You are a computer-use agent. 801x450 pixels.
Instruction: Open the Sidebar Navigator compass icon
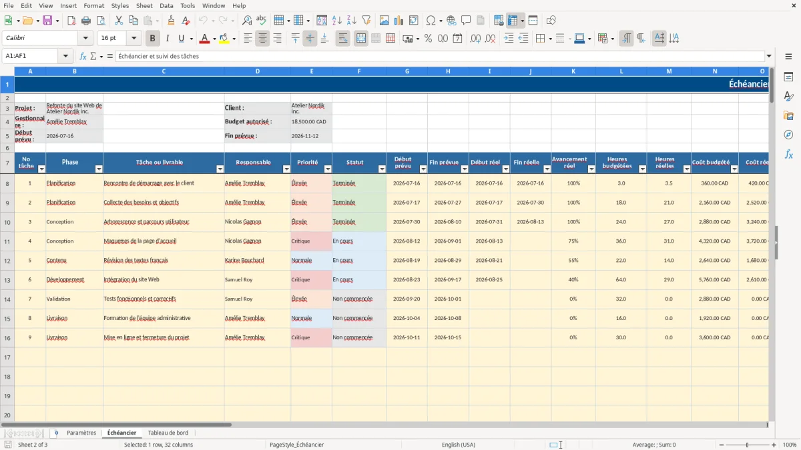click(788, 135)
